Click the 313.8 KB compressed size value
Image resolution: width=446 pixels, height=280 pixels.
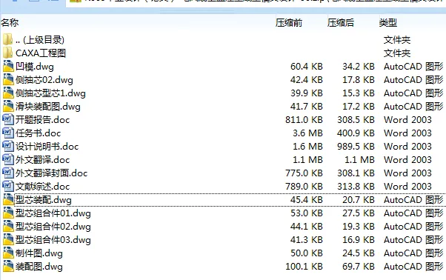[x=356, y=187]
